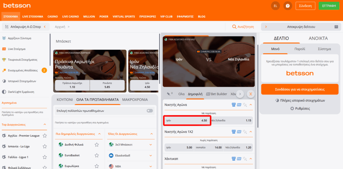Image resolution: width=343 pixels, height=169 pixels.
Task: Pick Πράσινο Ακρωτήρι 1.10 odds
Action: [x=72, y=85]
